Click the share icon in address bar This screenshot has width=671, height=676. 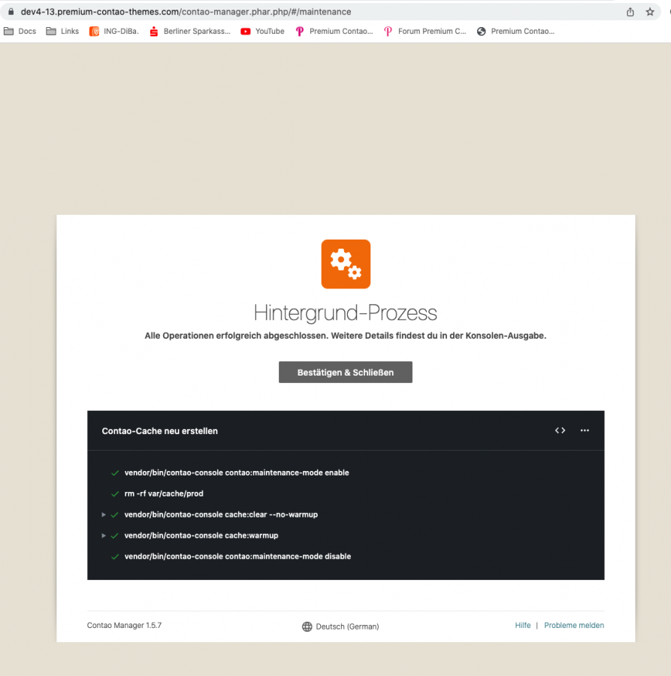[x=630, y=12]
